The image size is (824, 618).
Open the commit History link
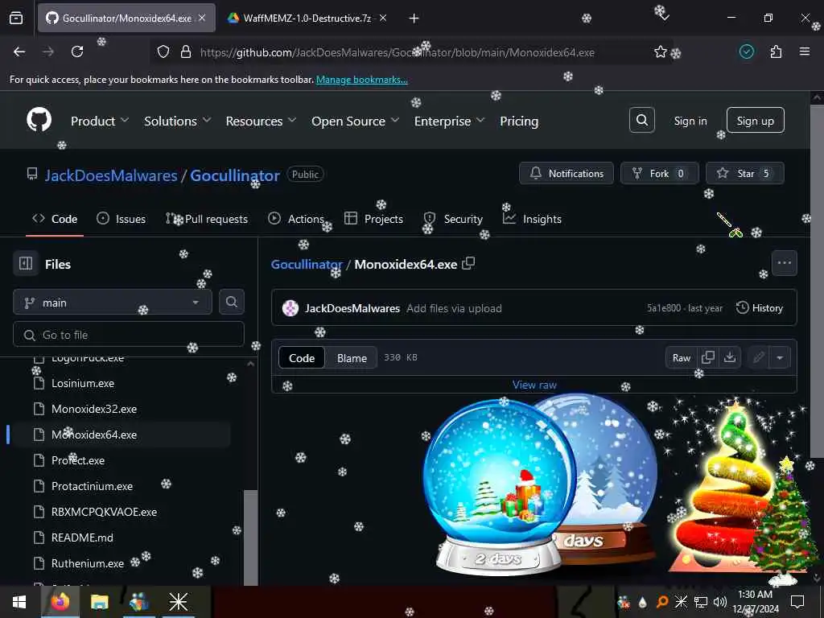point(760,308)
